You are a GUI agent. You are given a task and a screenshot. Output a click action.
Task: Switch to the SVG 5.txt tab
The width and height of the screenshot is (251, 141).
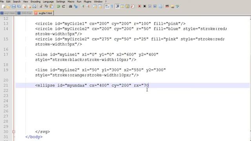pos(25,13)
